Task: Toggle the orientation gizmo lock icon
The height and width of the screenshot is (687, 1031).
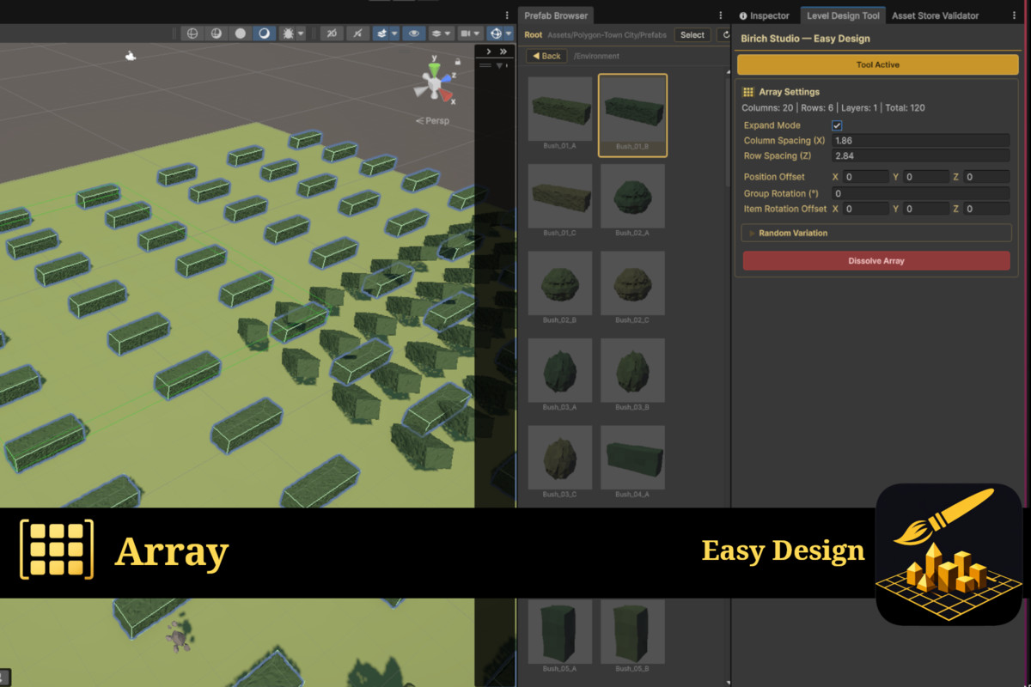Action: 457,62
